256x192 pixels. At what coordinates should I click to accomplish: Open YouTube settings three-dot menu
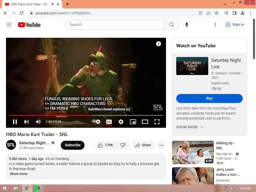point(215,25)
